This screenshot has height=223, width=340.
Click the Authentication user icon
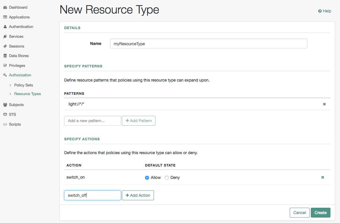[5, 27]
